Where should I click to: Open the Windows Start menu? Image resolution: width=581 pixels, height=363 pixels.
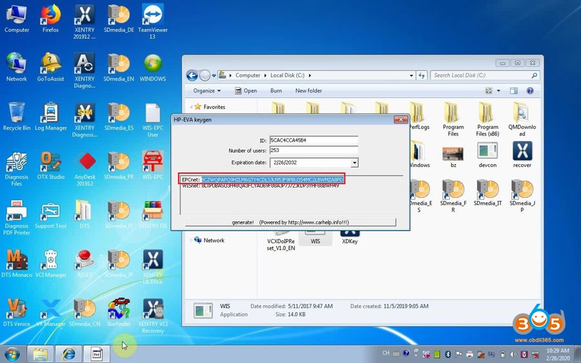click(x=12, y=354)
